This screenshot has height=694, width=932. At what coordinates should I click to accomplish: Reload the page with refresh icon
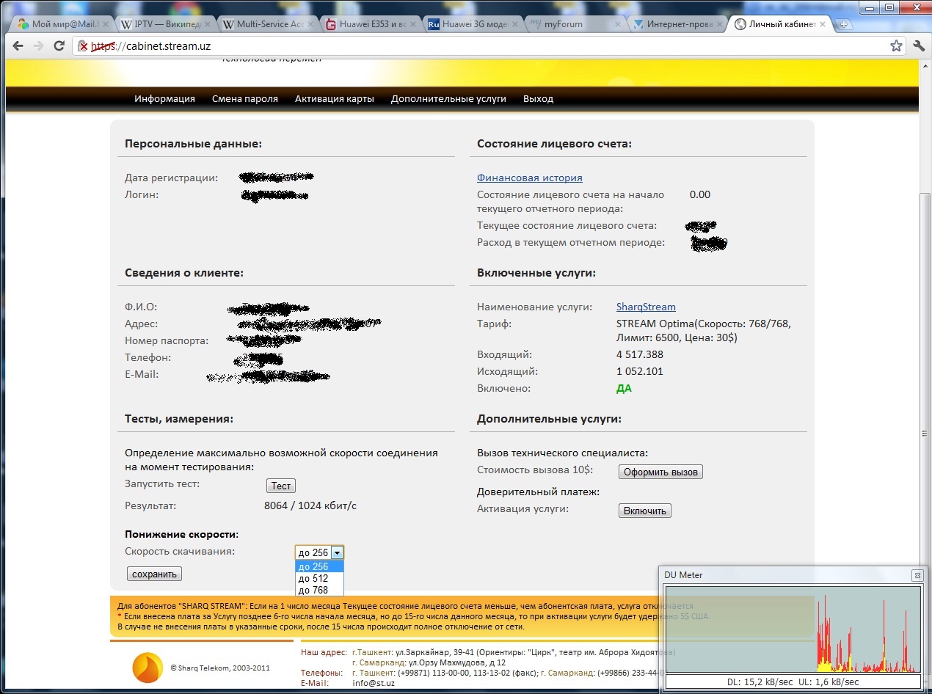coord(59,45)
